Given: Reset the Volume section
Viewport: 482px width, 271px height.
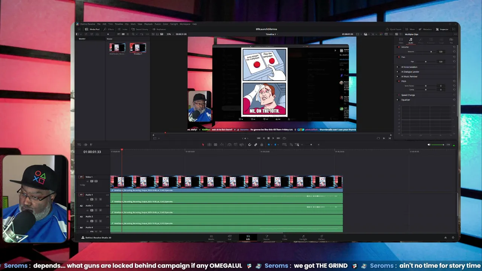Looking at the screenshot, I should tap(454, 47).
